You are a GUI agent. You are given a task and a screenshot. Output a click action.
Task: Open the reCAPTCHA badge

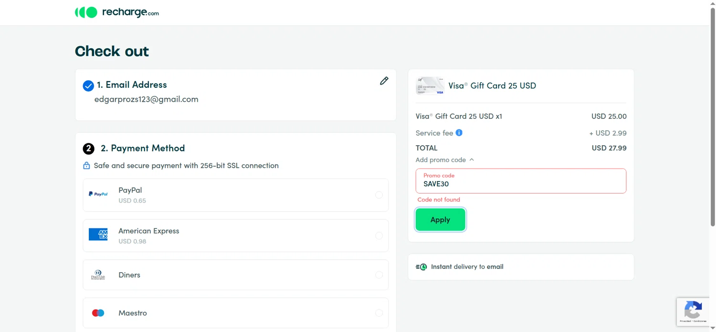pos(693,311)
